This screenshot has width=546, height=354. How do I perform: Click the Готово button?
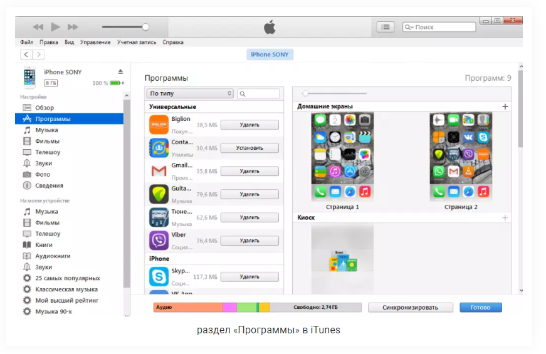coord(480,308)
